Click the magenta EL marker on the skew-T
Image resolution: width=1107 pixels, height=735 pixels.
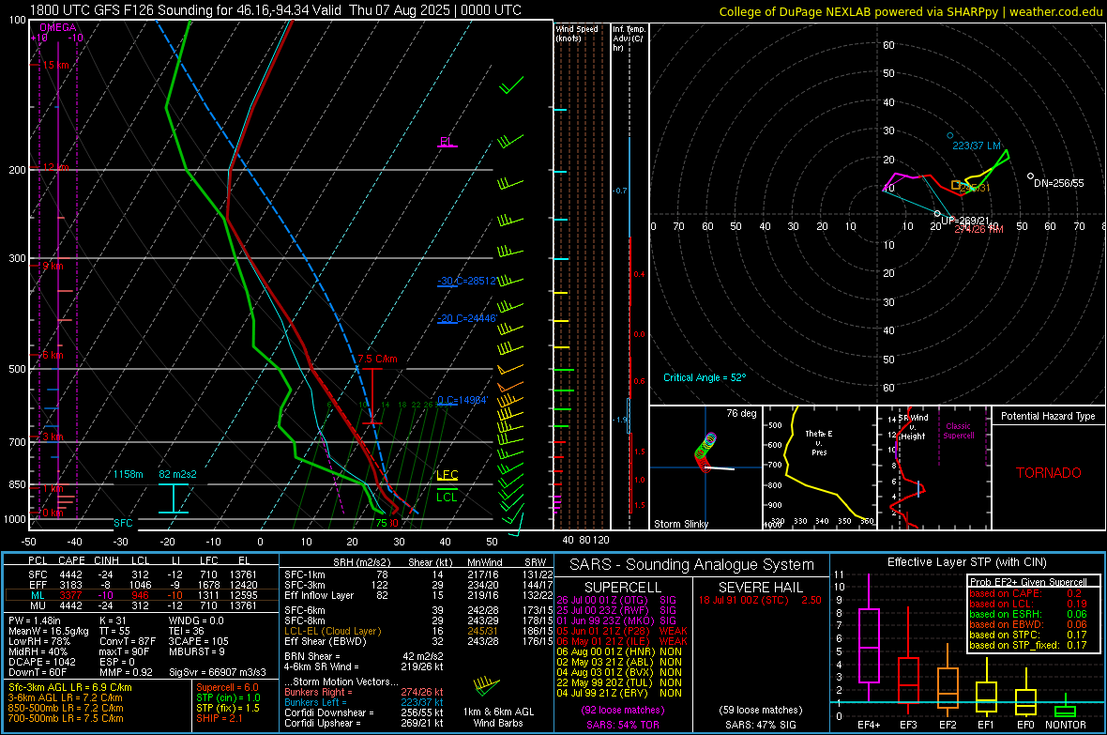click(447, 142)
